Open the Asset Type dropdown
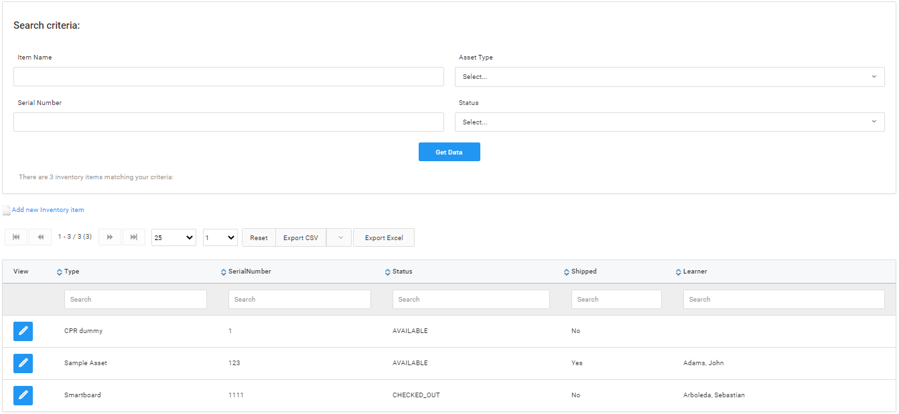The image size is (899, 414). (x=669, y=77)
